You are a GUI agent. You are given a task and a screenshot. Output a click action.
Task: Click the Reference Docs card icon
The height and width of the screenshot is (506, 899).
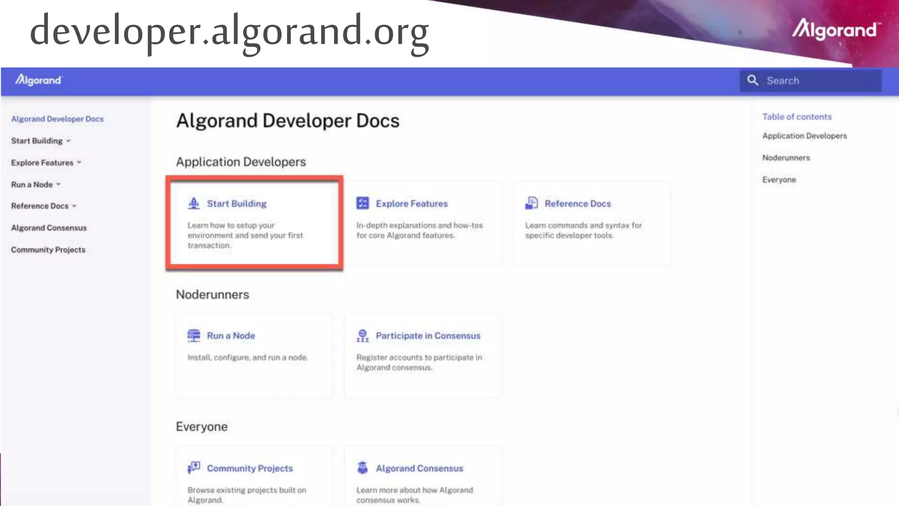[532, 203]
